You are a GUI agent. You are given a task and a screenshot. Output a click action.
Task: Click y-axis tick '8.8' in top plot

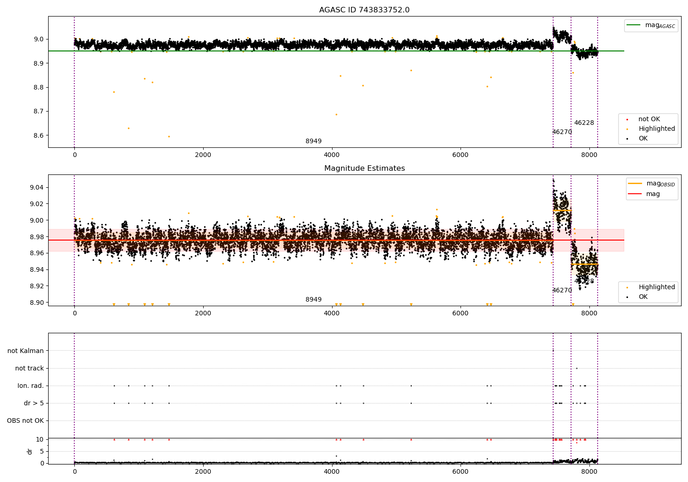tap(39, 88)
